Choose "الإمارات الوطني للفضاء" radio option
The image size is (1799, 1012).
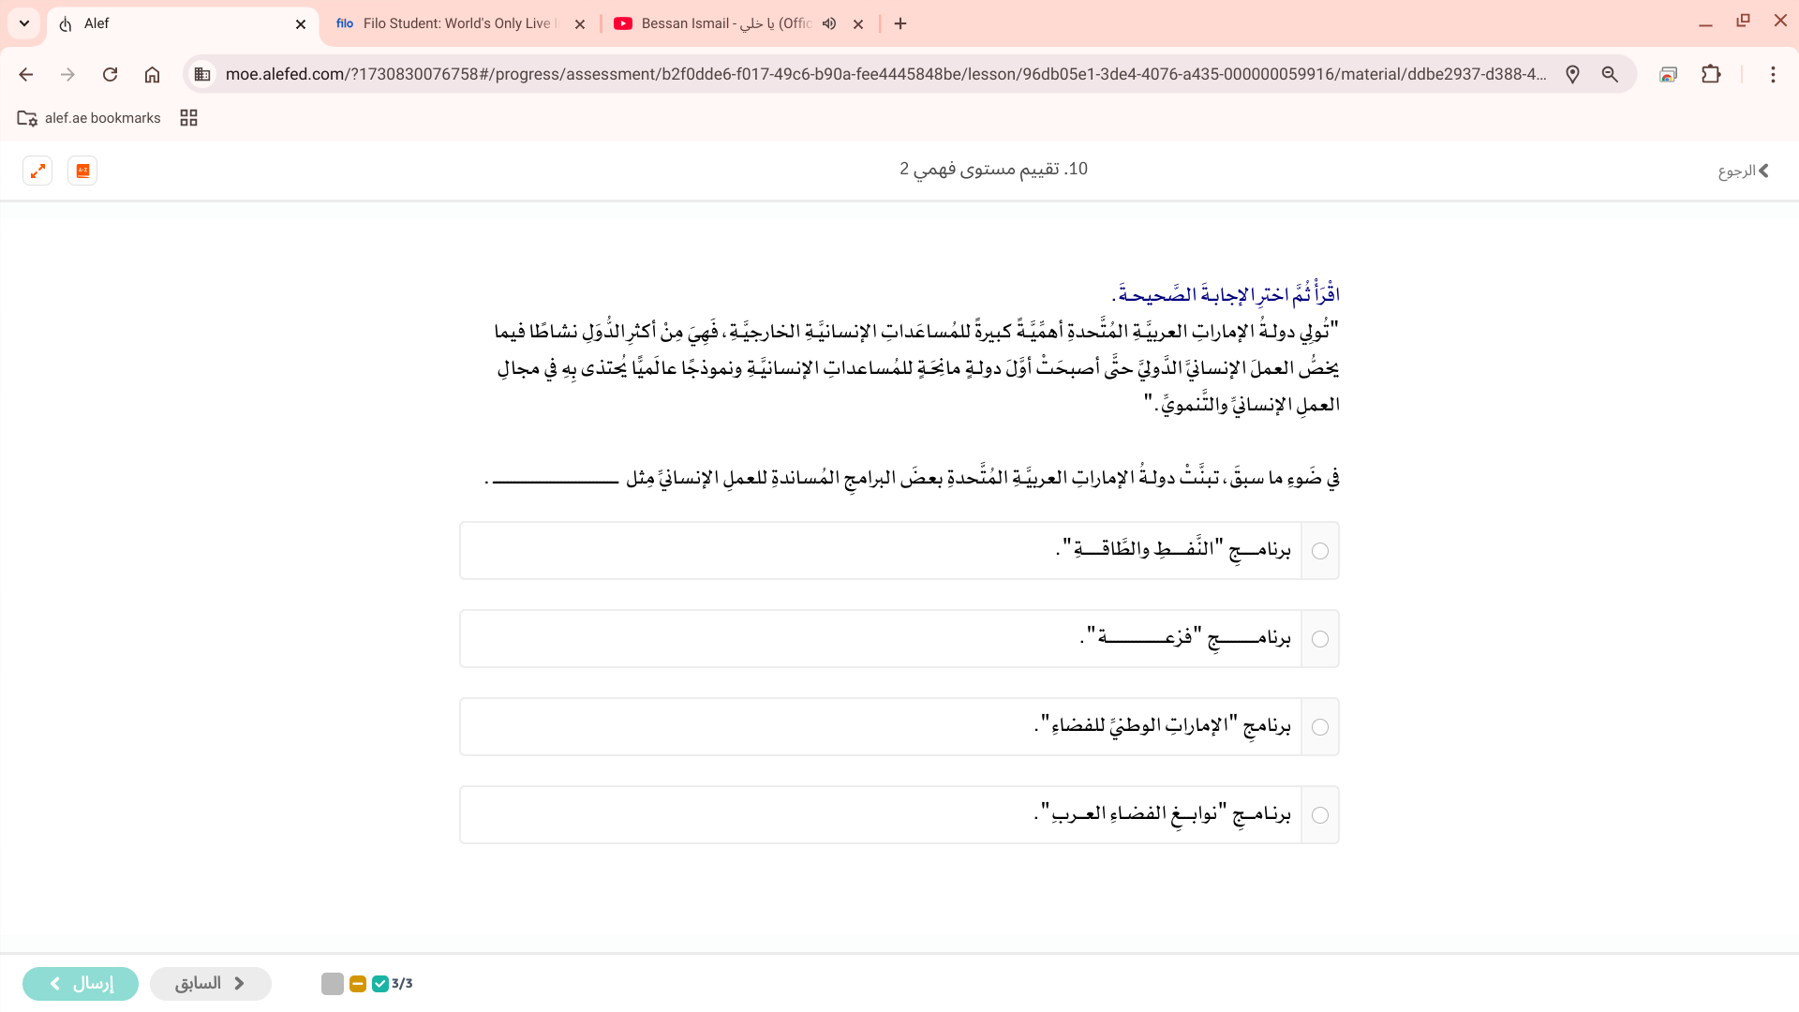1320,727
